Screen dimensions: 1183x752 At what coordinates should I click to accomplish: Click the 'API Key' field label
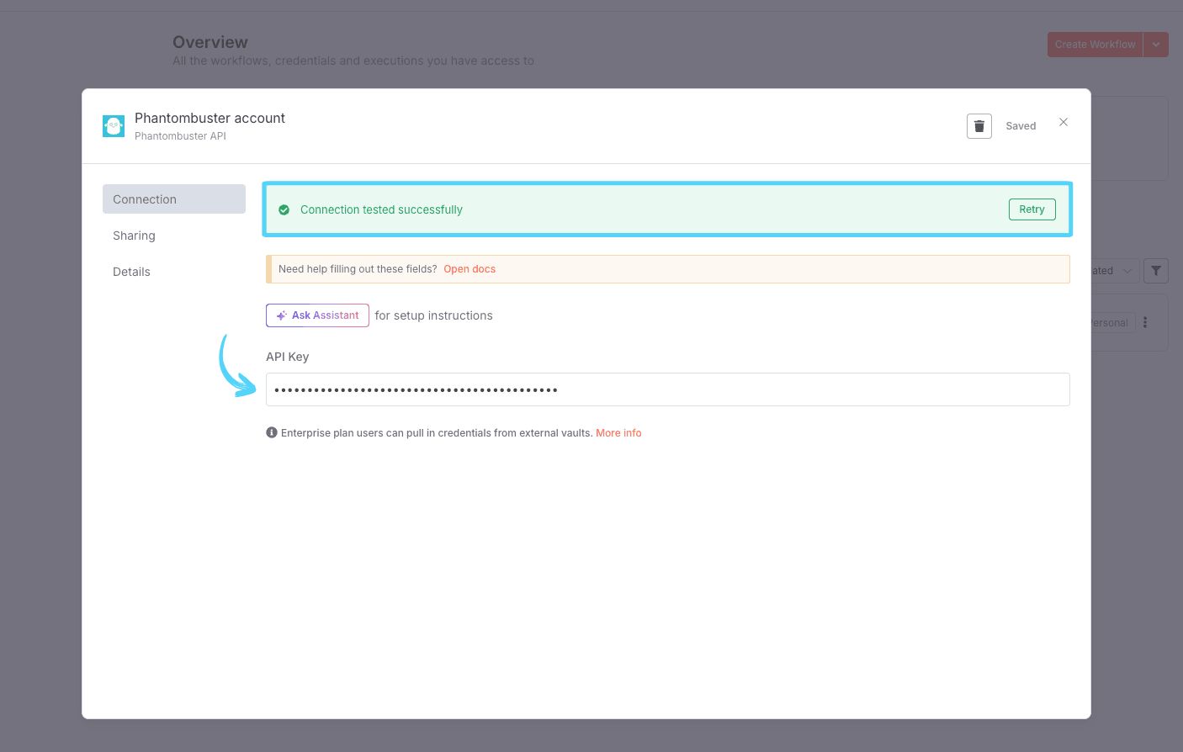(x=288, y=357)
